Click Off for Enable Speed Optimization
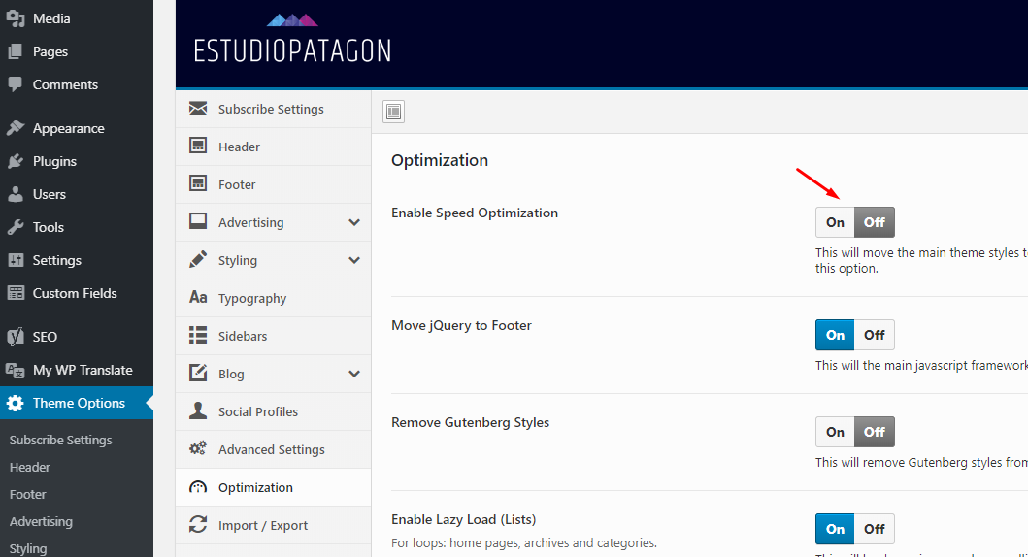The height and width of the screenshot is (557, 1028). [874, 222]
